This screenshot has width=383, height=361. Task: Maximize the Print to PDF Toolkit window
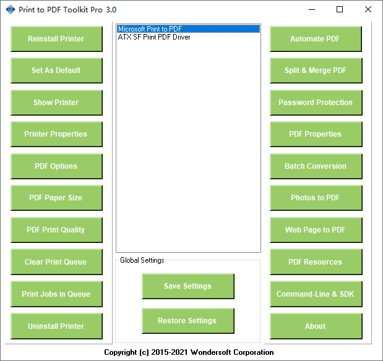coord(340,9)
